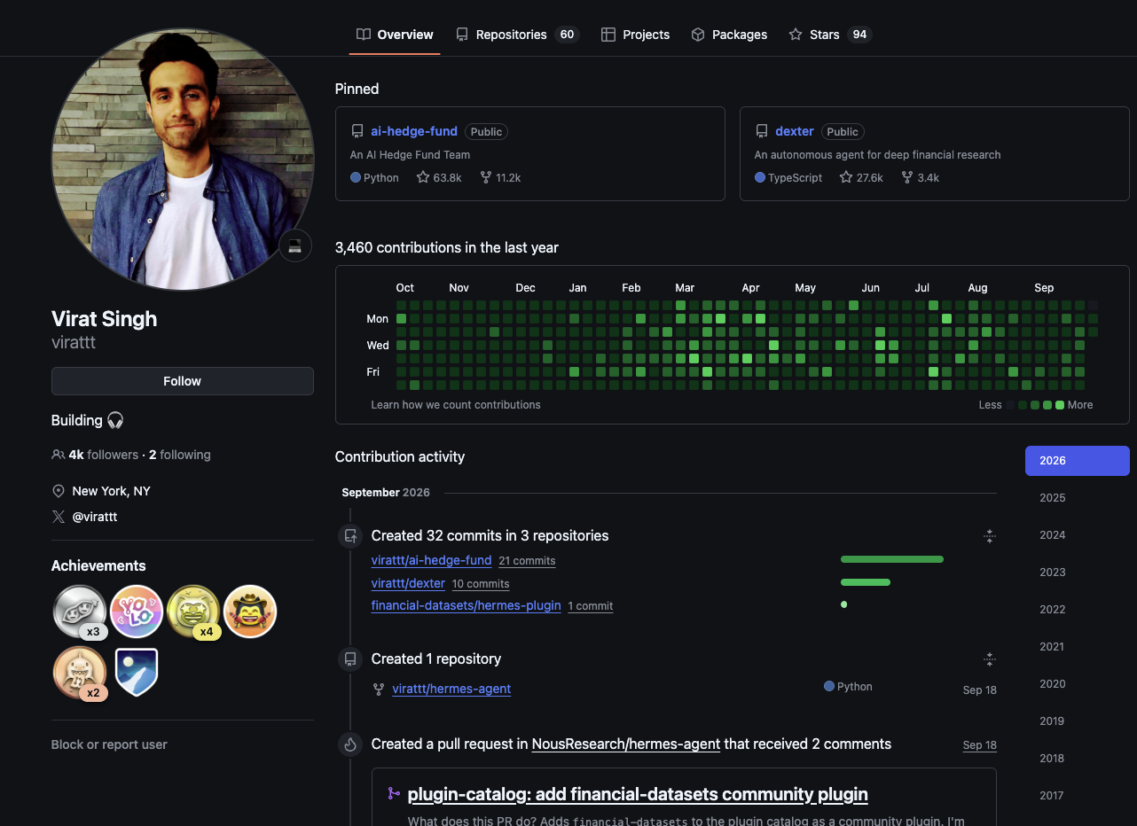
Task: Open virattt/ai-hedge-fund in commit activity
Action: point(431,560)
